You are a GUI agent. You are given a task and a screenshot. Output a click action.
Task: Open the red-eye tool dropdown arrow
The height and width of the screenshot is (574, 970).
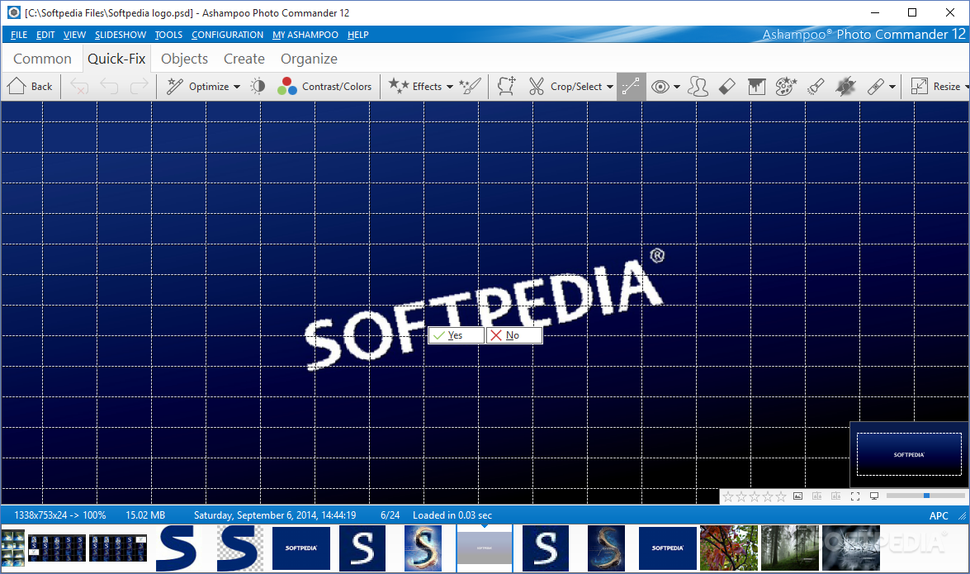pyautogui.click(x=677, y=87)
